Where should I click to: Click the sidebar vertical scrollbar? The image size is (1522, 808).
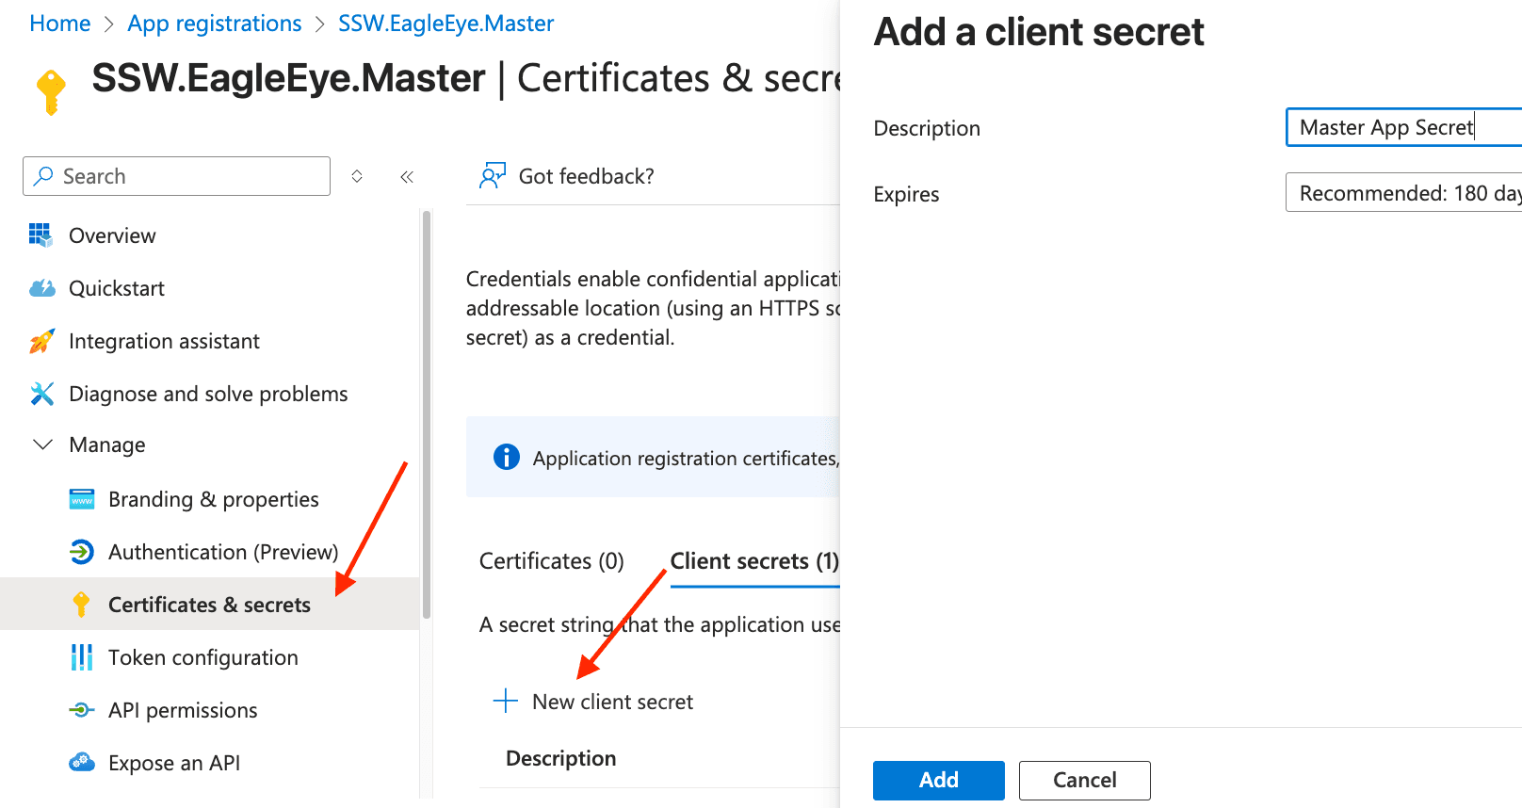[427, 414]
